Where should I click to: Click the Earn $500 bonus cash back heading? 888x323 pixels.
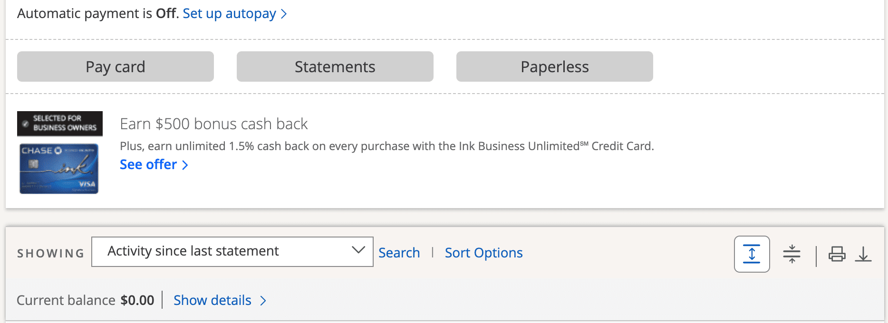[213, 124]
